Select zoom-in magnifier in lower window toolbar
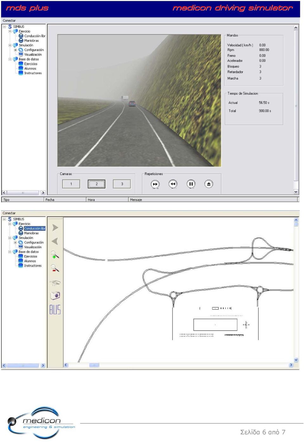 pos(55,255)
